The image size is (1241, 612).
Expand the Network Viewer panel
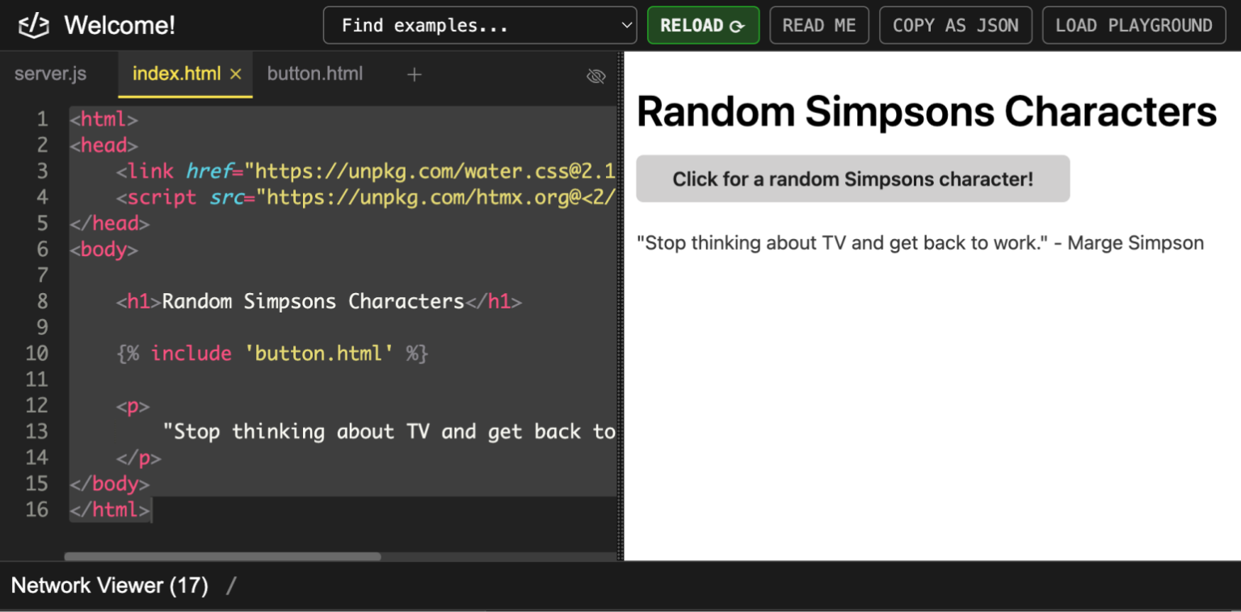[109, 585]
